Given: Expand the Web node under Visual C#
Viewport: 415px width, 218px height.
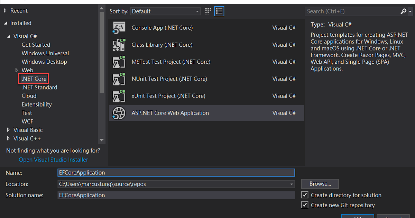Looking at the screenshot, I should point(17,70).
